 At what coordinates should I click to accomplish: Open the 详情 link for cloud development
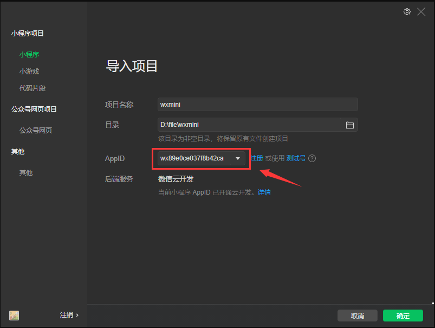(x=264, y=192)
